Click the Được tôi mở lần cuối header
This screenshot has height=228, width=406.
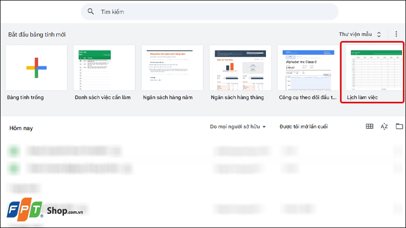tap(303, 127)
